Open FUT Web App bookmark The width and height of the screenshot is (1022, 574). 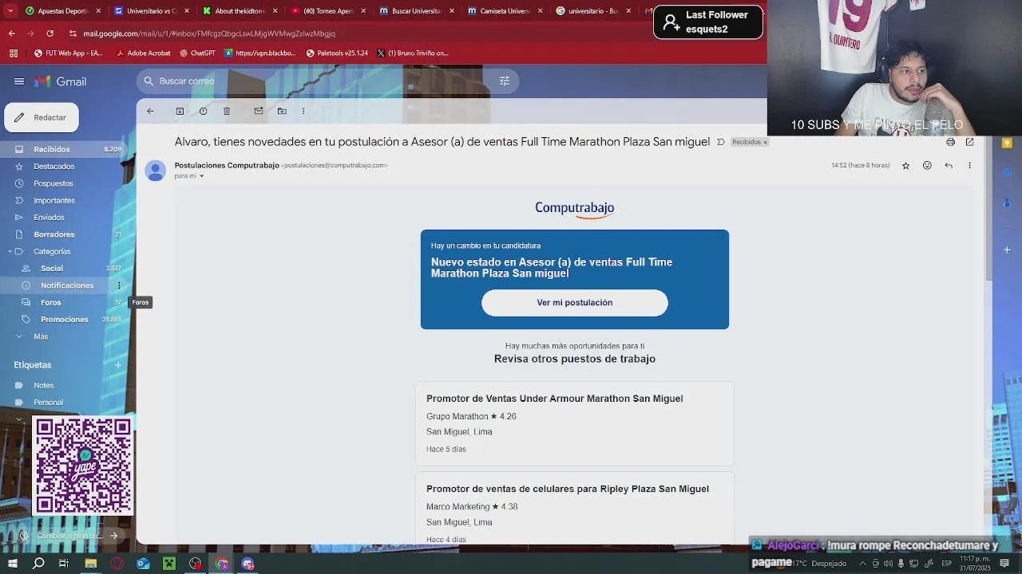[69, 53]
